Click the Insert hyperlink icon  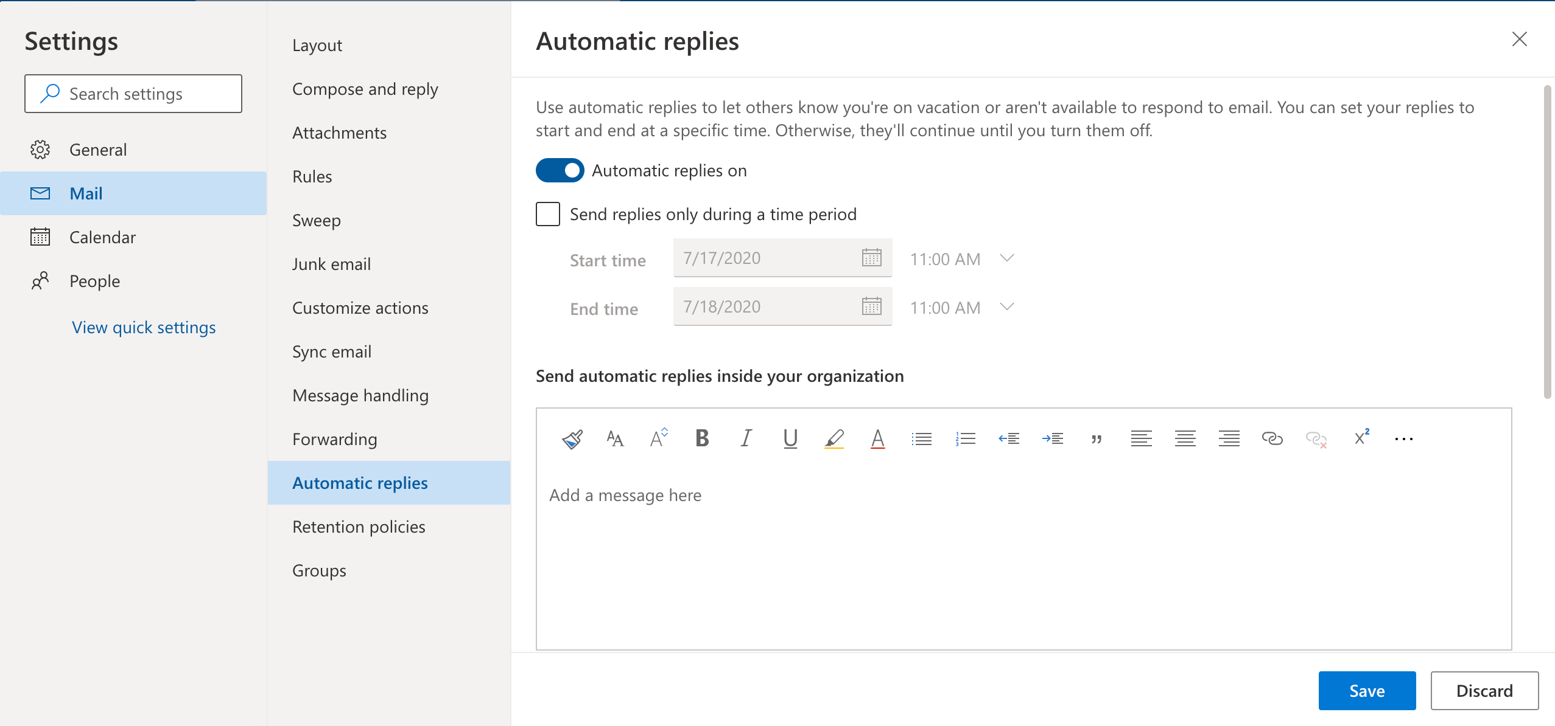(1272, 438)
